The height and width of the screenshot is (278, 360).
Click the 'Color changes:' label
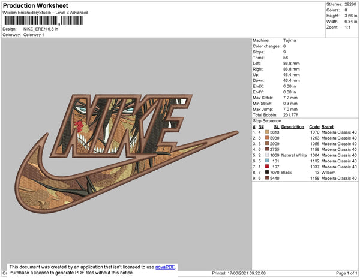[x=266, y=46]
